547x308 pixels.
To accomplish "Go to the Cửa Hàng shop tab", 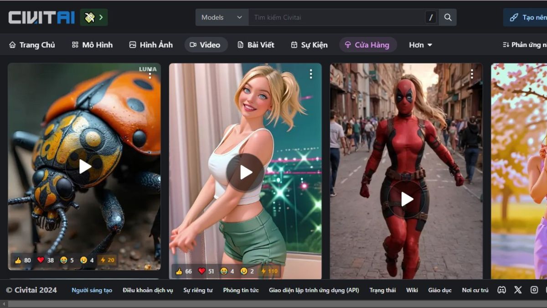I will [367, 45].
